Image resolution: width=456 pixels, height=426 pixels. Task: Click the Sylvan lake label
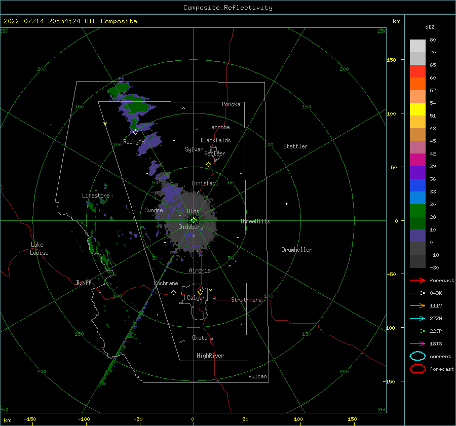pos(194,149)
